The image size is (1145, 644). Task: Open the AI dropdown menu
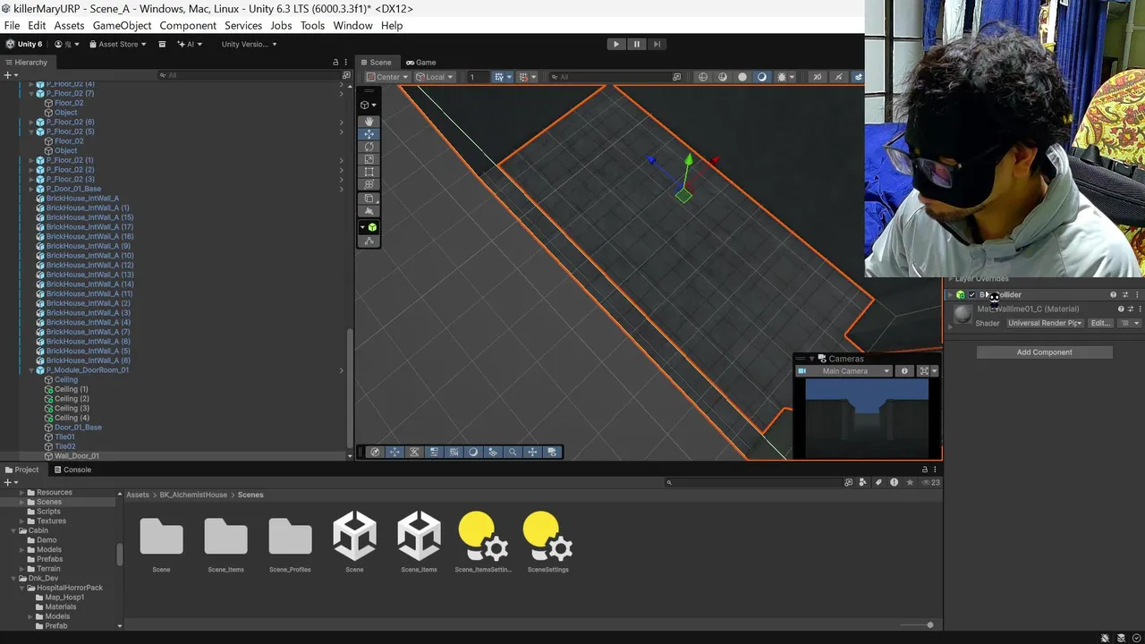tap(190, 44)
